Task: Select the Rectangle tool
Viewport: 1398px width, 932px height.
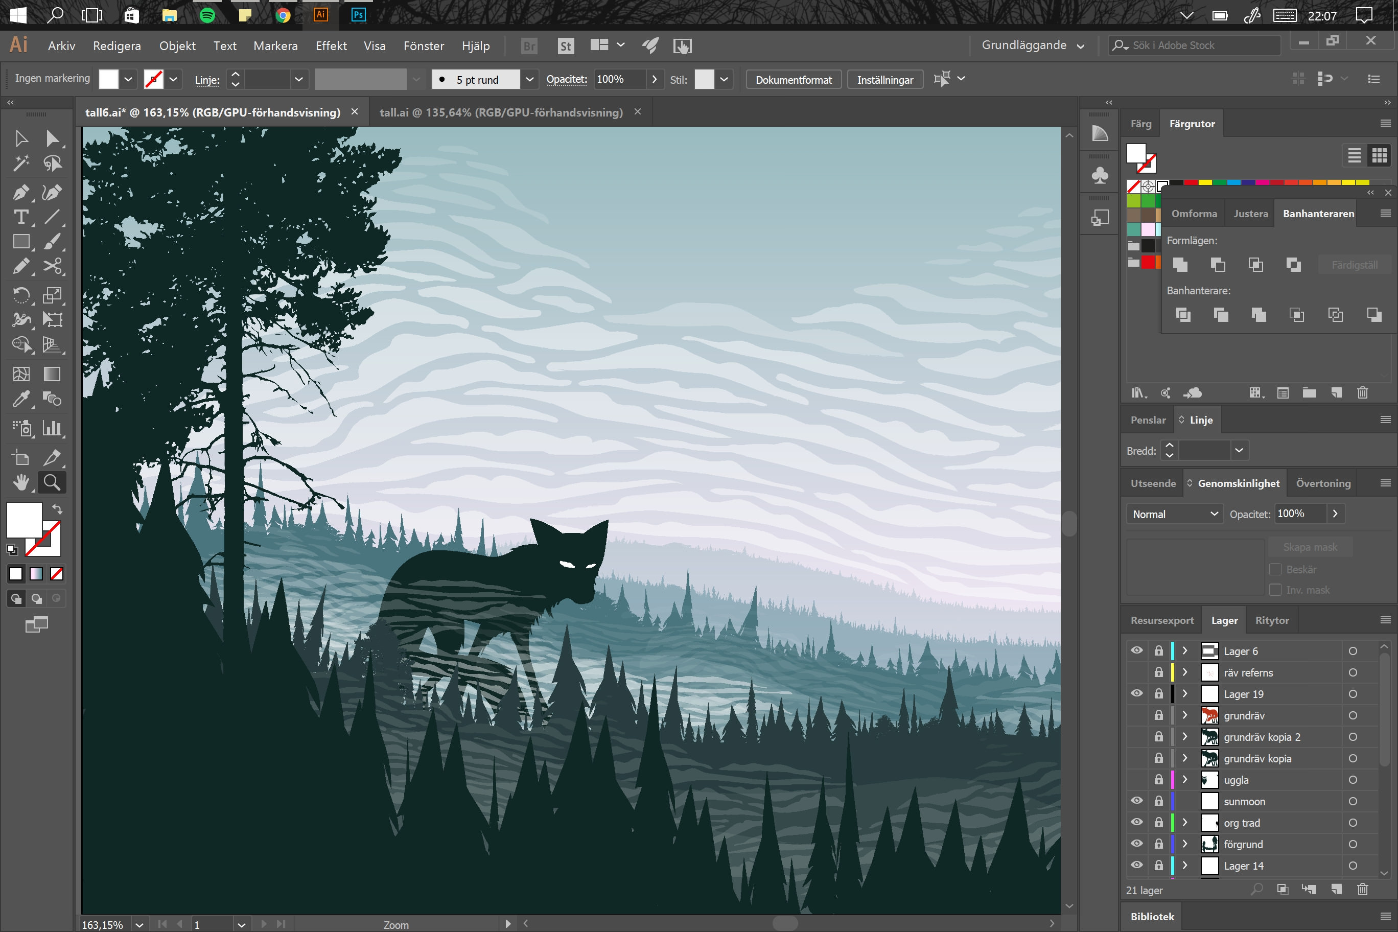Action: (x=22, y=242)
